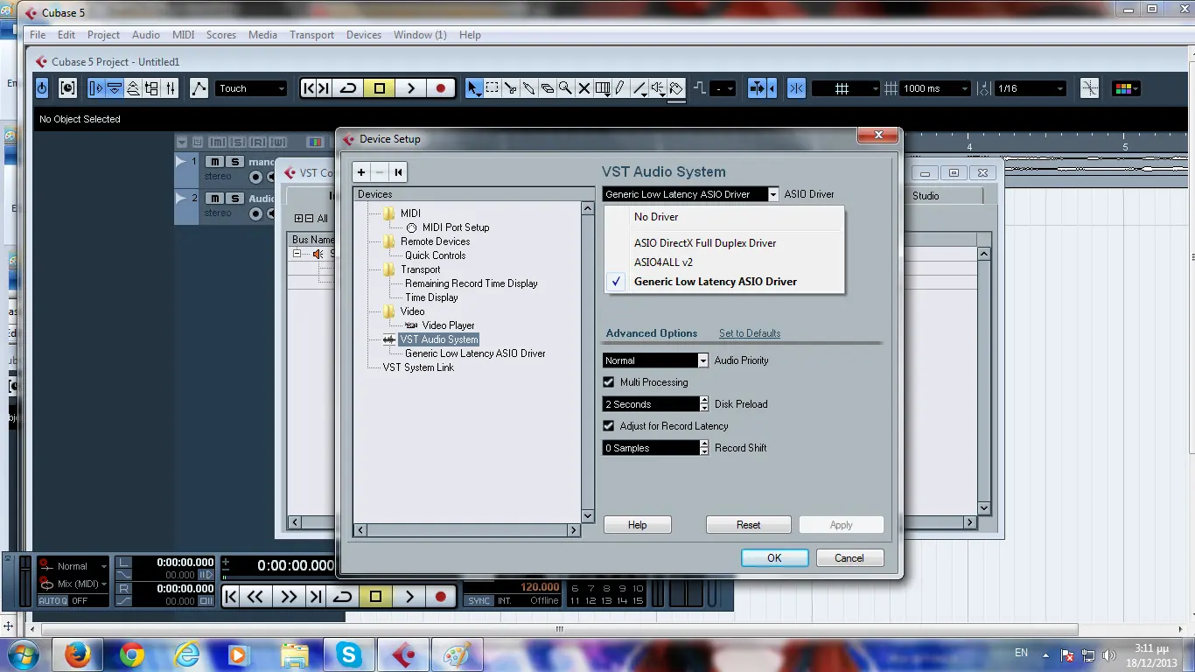Select the Color paint bucket tool
The width and height of the screenshot is (1195, 672).
[x=676, y=88]
